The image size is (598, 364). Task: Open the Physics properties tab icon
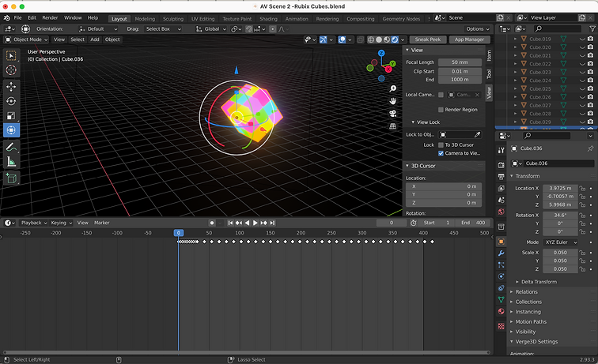pos(501,276)
